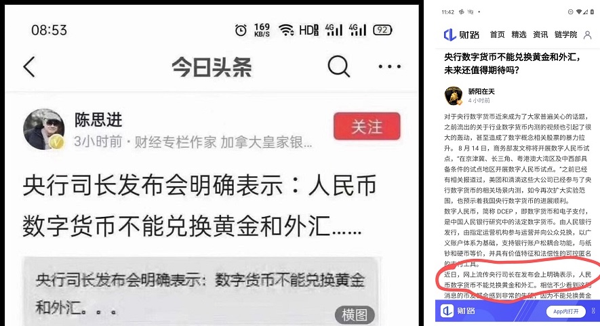600x326 pixels.
Task: Tap the battery 92 indicator
Action: pos(382,30)
